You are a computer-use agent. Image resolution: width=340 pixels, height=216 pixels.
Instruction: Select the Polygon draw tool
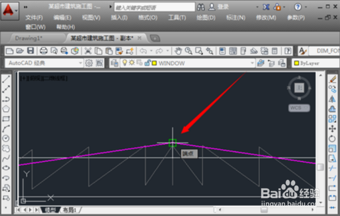tap(6, 109)
